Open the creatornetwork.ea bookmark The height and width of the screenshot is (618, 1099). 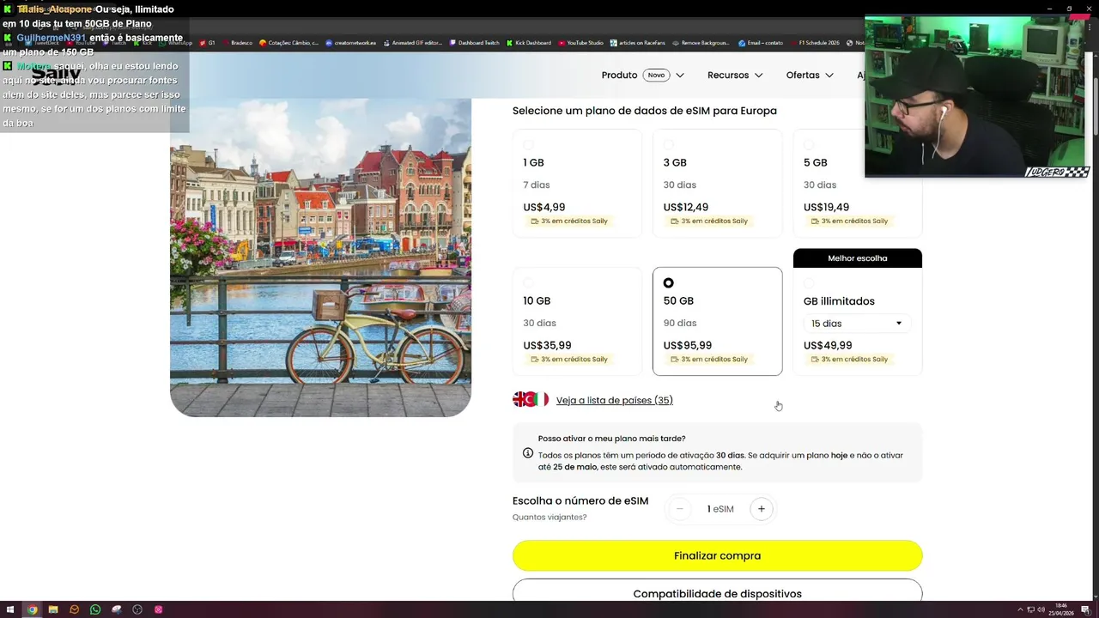[x=350, y=43]
